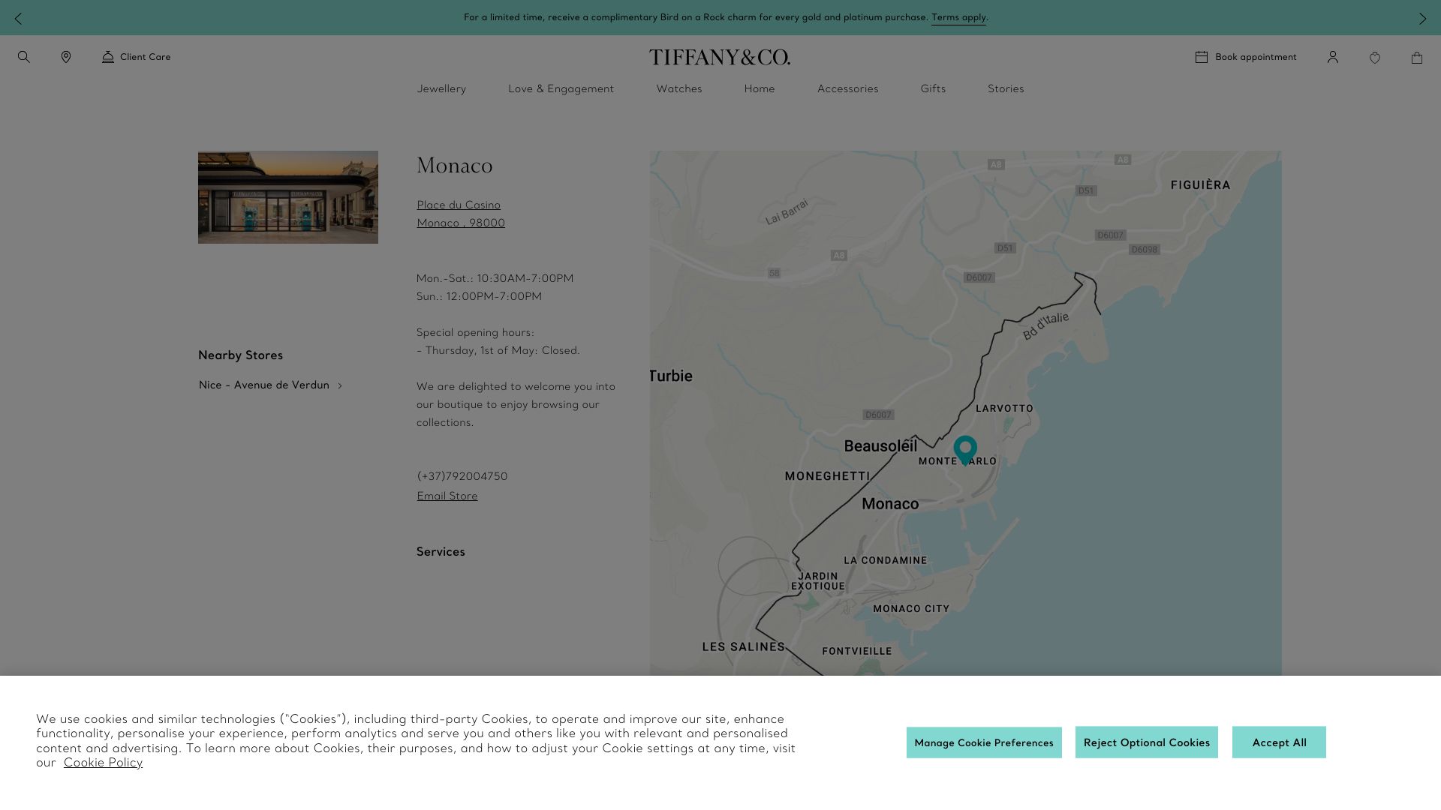The height and width of the screenshot is (810, 1441).
Task: Open the shopping bag icon
Action: [x=1417, y=58]
